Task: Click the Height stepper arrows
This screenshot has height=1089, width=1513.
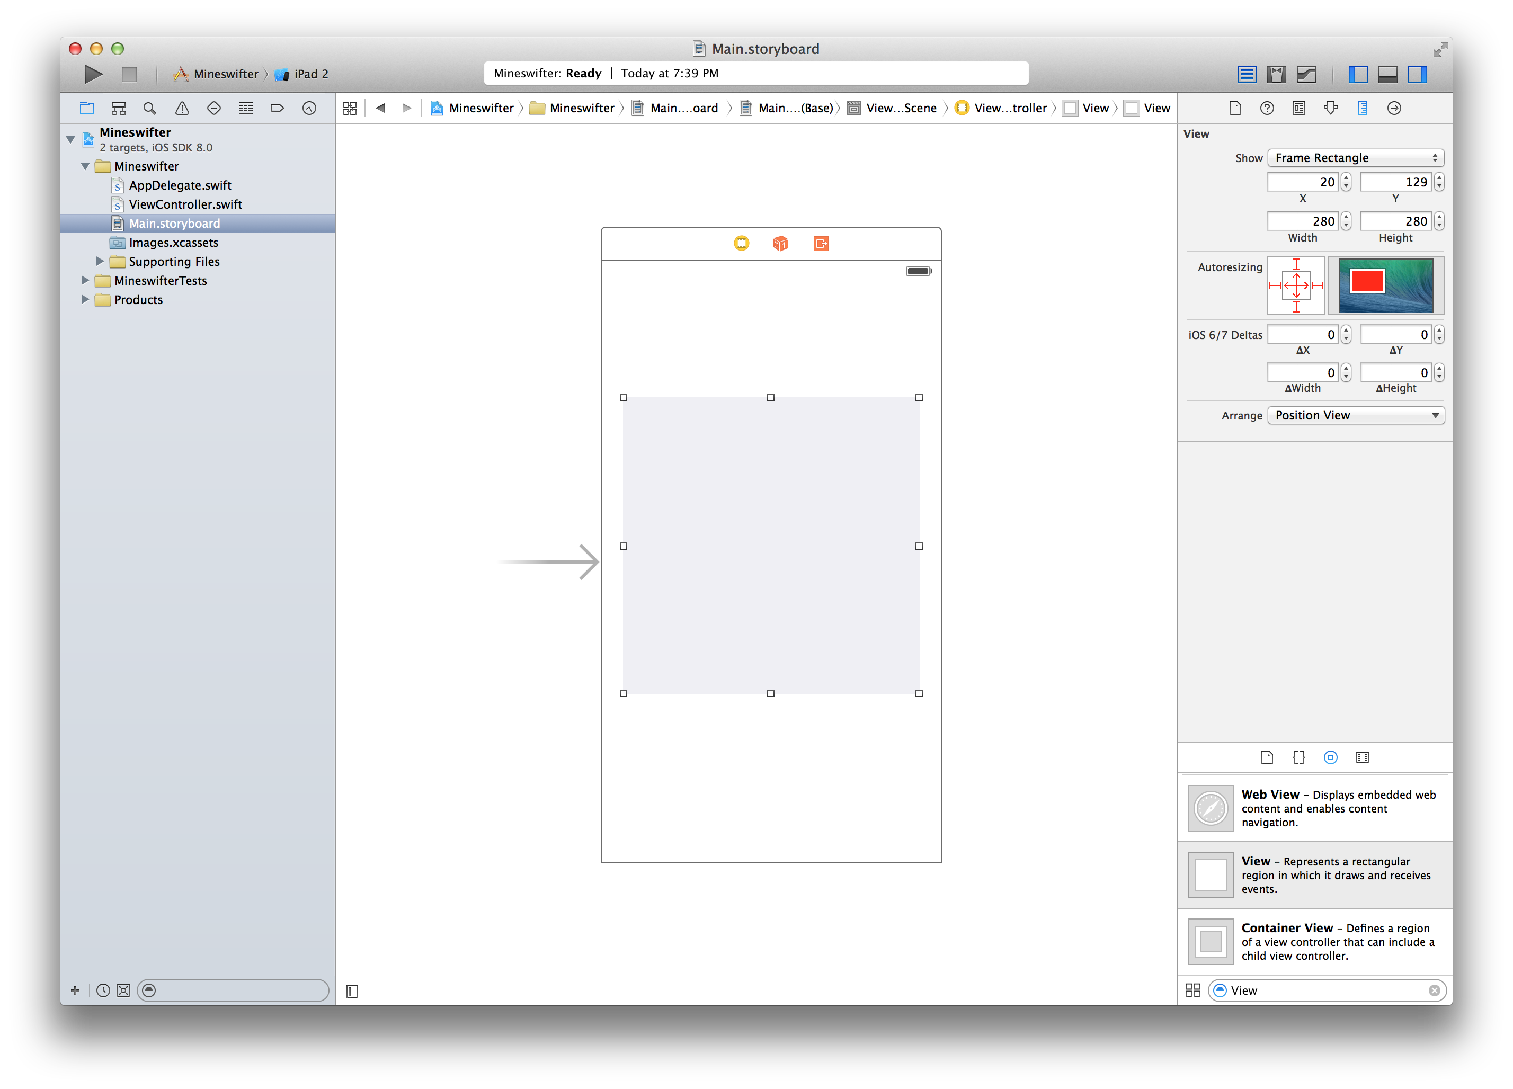Action: pos(1439,221)
